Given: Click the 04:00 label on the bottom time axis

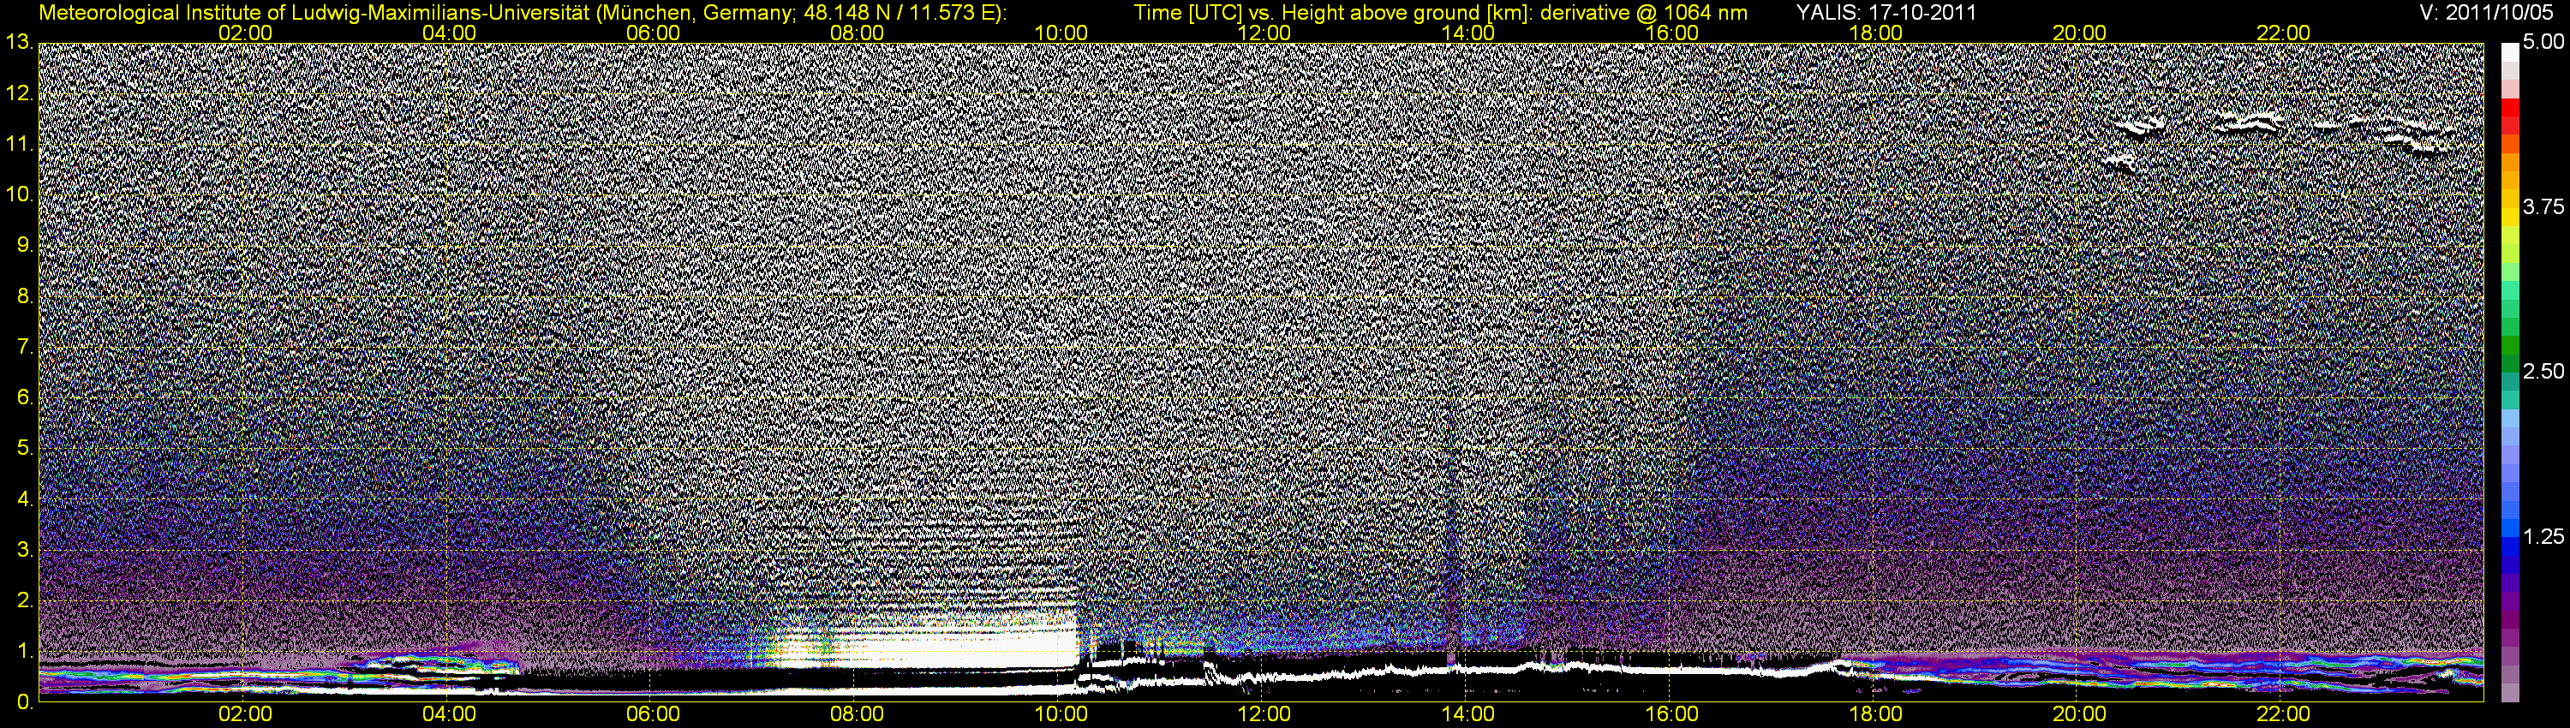Looking at the screenshot, I should tap(449, 714).
